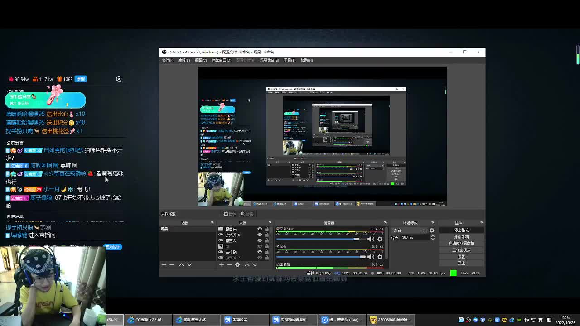Open the 停靠窗口(D) menu
The height and width of the screenshot is (326, 580).
[221, 60]
